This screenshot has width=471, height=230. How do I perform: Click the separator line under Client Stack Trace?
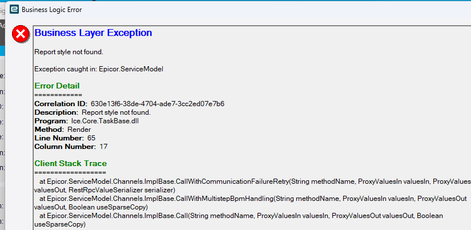click(70, 172)
